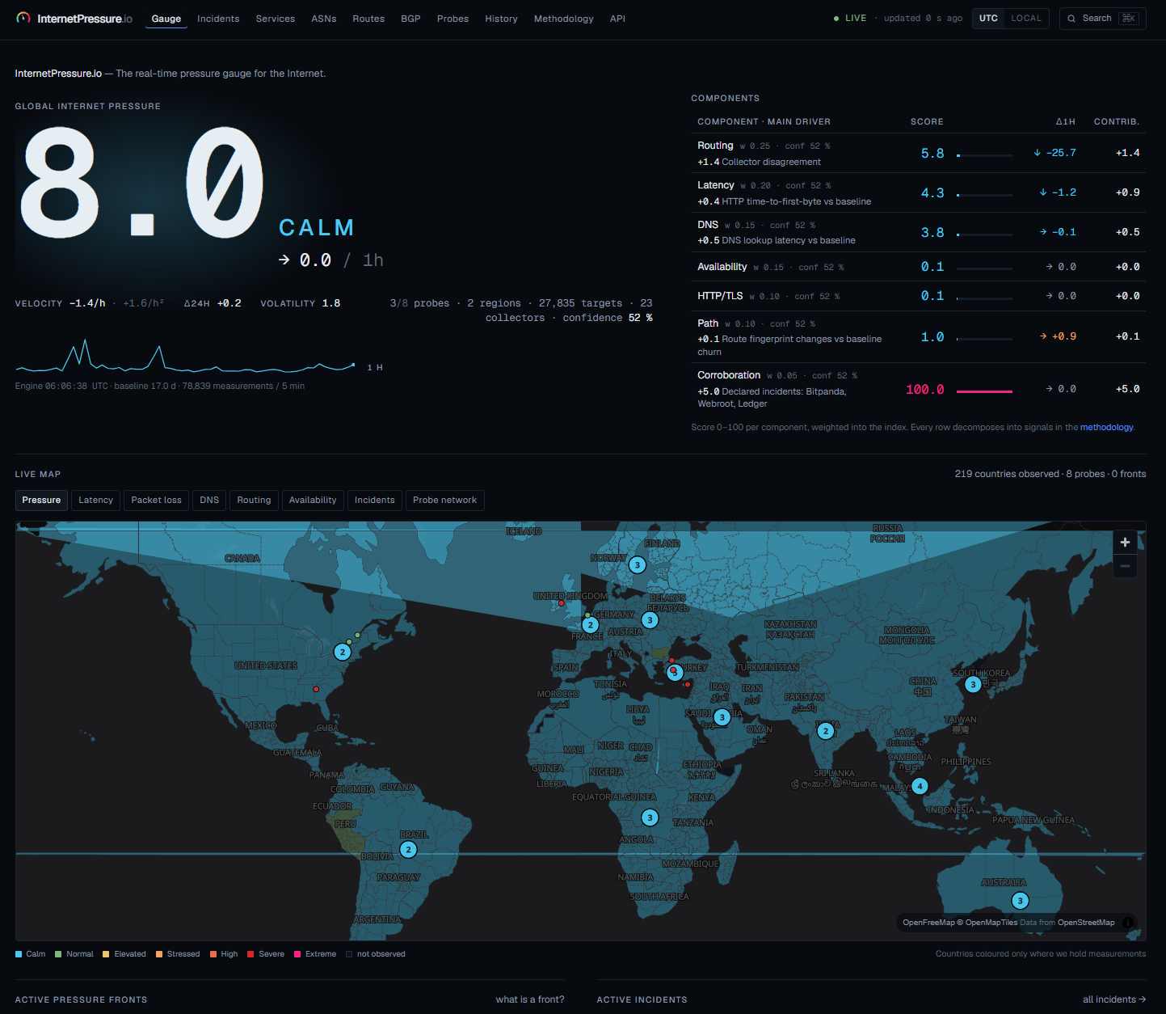Expand the Availability component row
The height and width of the screenshot is (1014, 1166).
[918, 267]
